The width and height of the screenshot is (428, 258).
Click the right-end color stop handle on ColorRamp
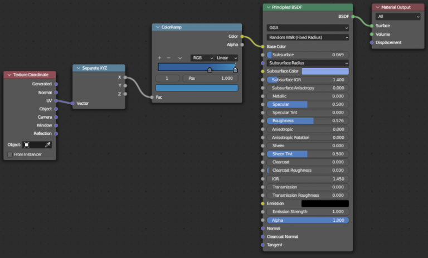point(235,70)
